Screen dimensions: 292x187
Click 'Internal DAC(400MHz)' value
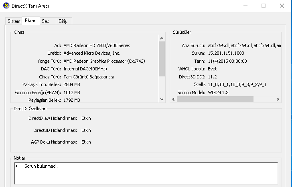tap(85, 69)
